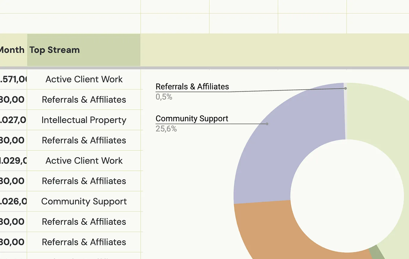This screenshot has height=259, width=409.
Task: Select the small dark green donut sliver
Action: pyautogui.click(x=377, y=253)
